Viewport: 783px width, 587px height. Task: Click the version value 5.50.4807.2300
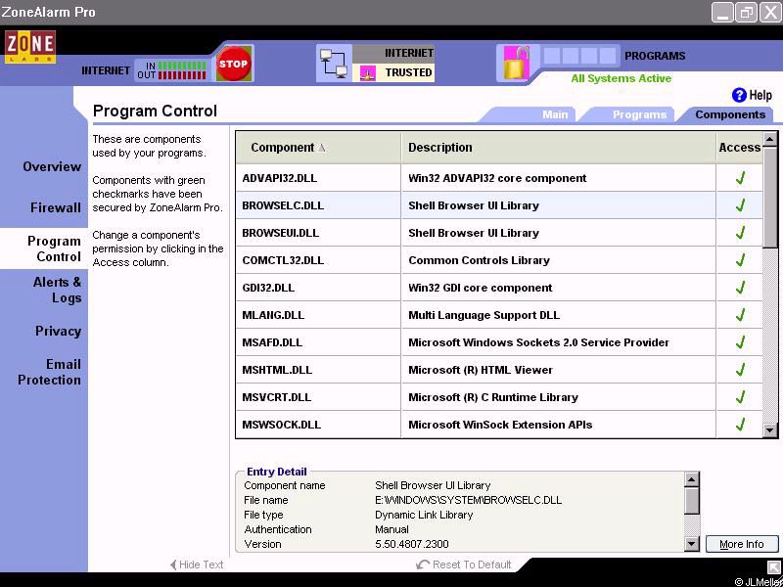point(412,544)
